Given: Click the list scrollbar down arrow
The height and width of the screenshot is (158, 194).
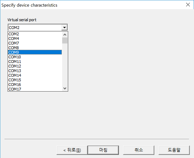Looking at the screenshot, I should pos(65,88).
